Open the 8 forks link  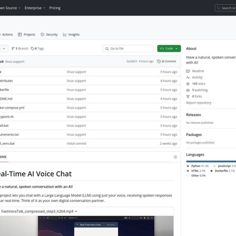(x=197, y=97)
